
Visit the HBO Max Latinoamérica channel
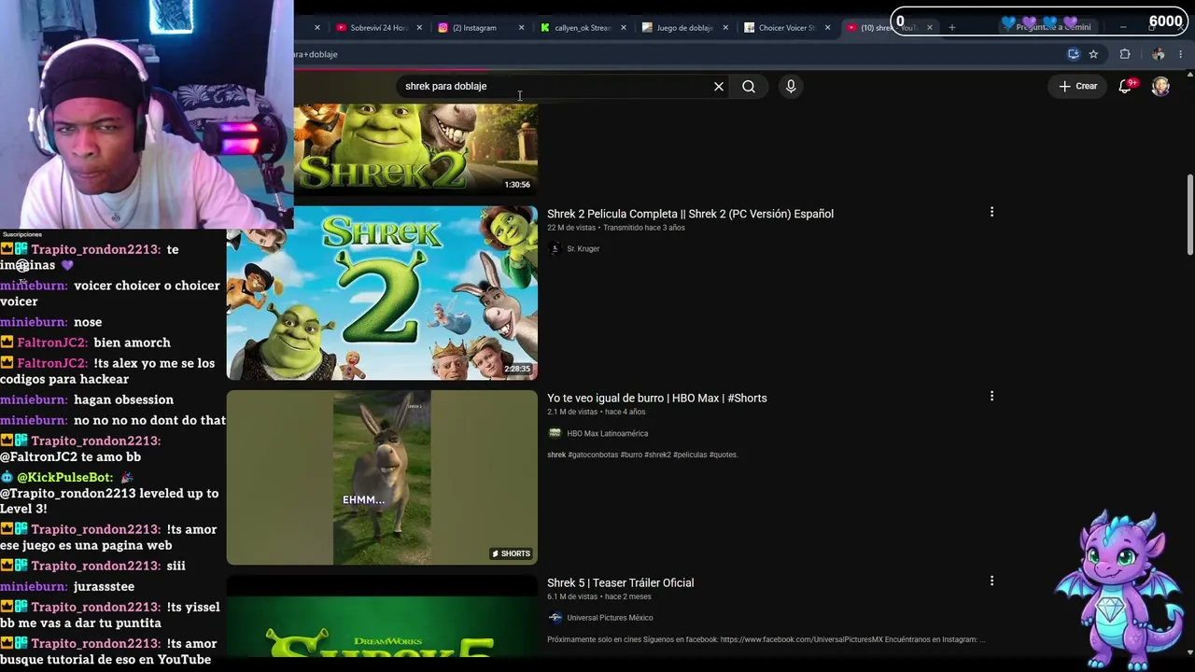click(607, 433)
